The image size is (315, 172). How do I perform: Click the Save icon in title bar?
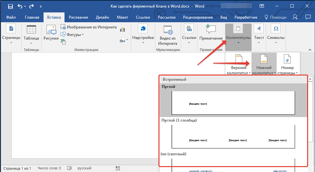[10, 7]
